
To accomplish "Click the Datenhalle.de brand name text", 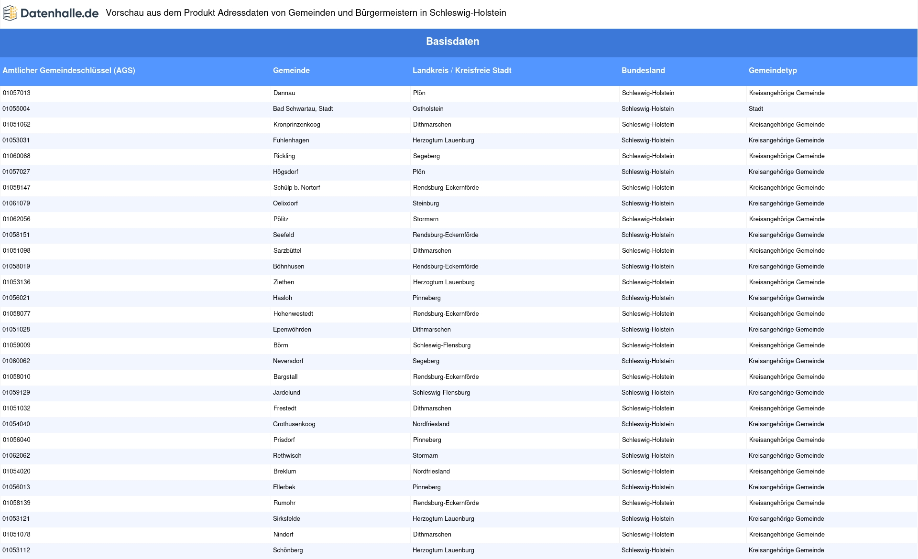I will coord(60,13).
